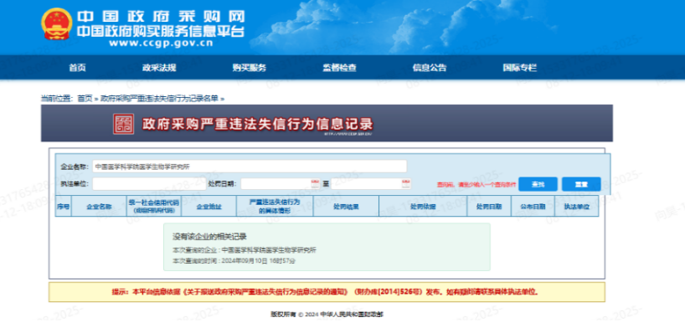
Task: Select 购买服务 in the navigation bar
Action: tap(249, 68)
